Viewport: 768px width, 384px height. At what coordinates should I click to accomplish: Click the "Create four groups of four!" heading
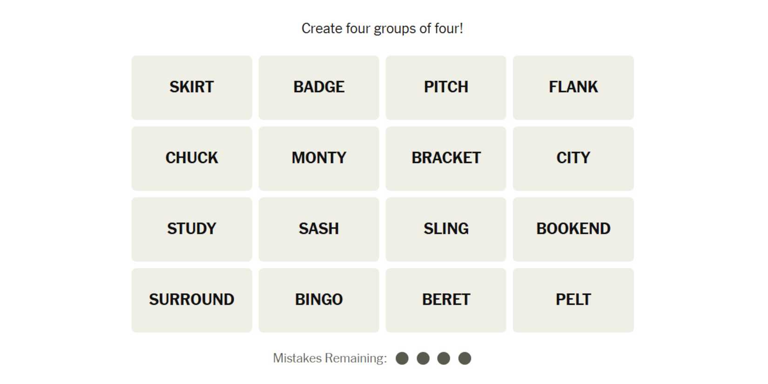382,29
